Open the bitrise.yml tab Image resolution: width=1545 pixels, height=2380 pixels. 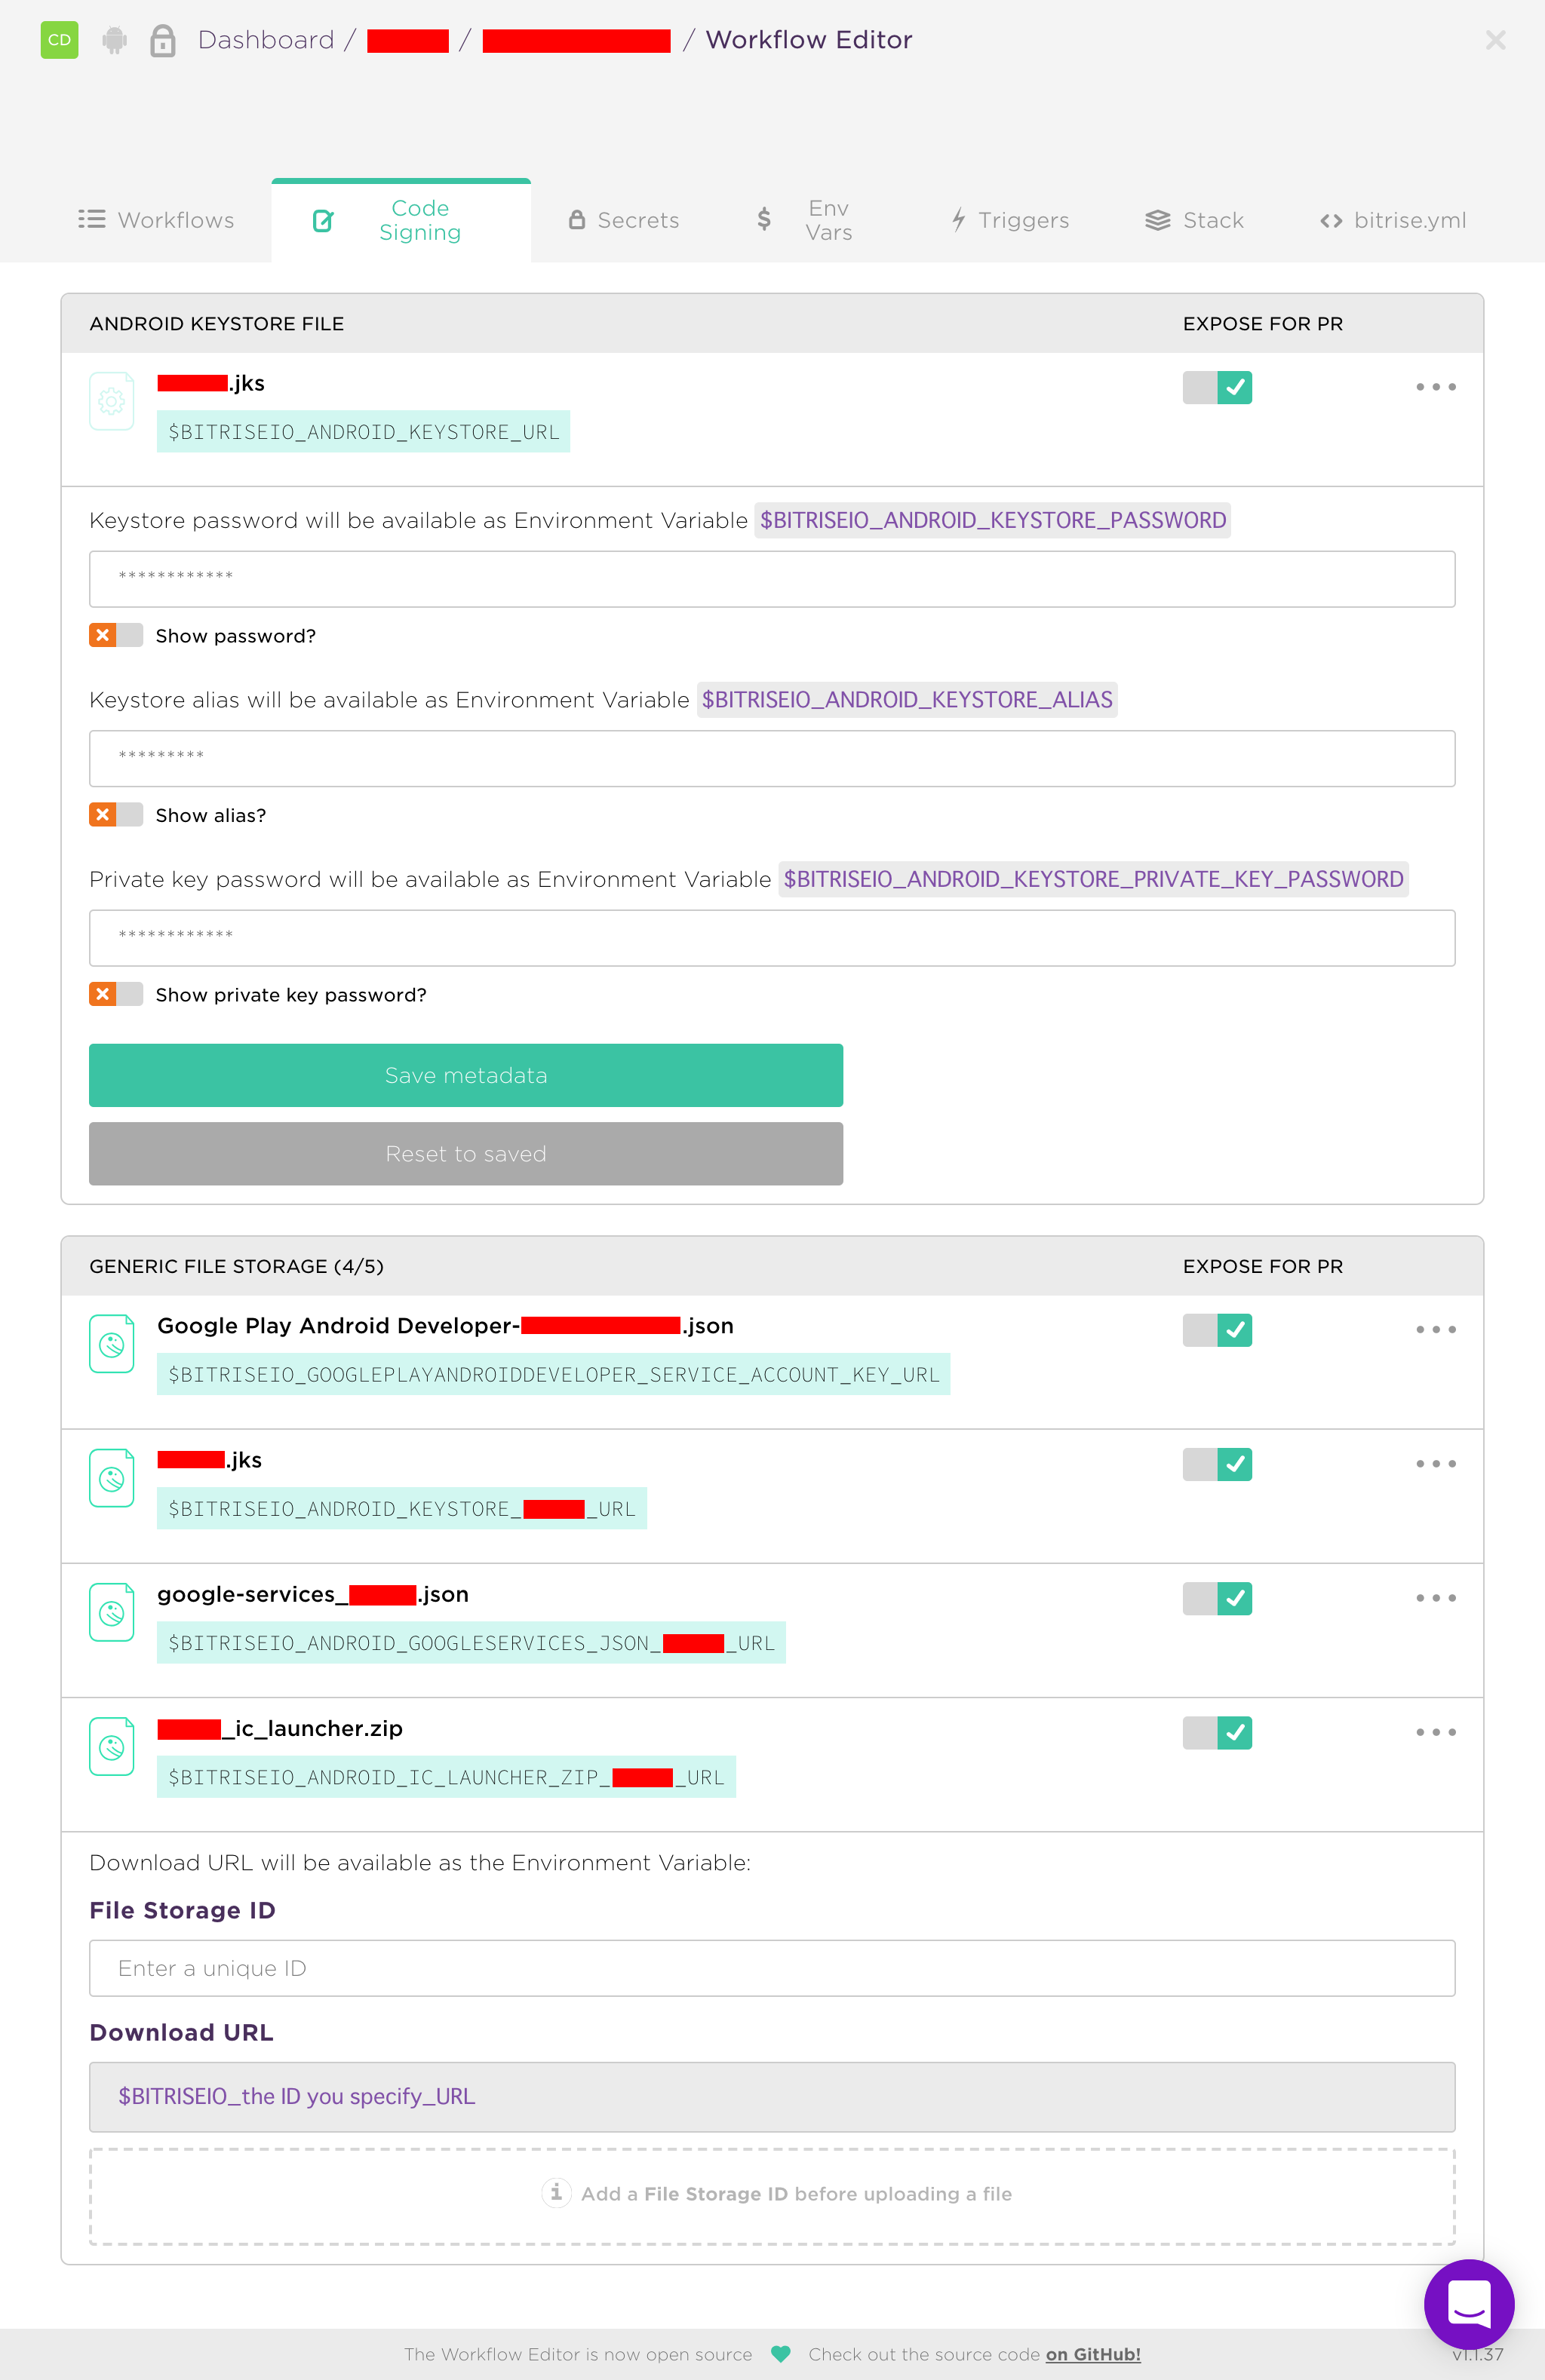pos(1392,220)
